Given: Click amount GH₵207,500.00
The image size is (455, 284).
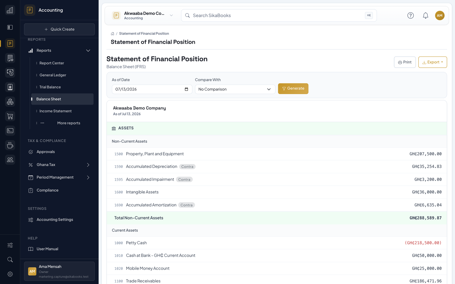Looking at the screenshot, I should coord(425,154).
